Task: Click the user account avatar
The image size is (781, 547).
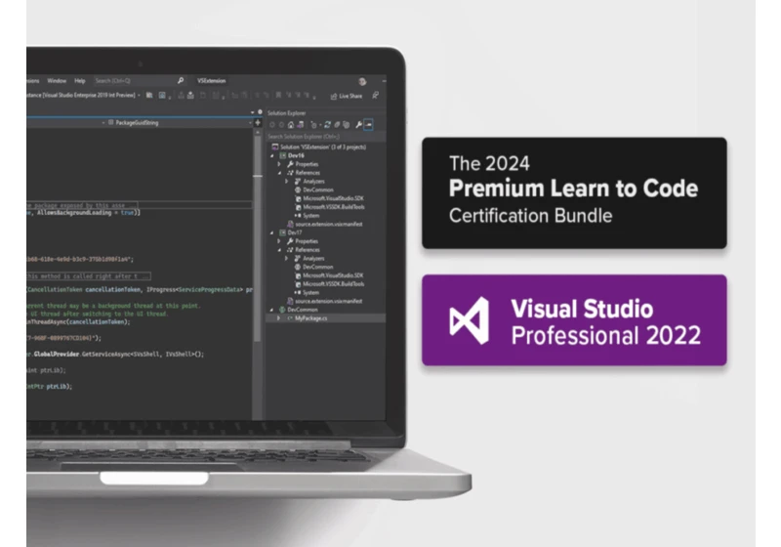Action: click(362, 81)
